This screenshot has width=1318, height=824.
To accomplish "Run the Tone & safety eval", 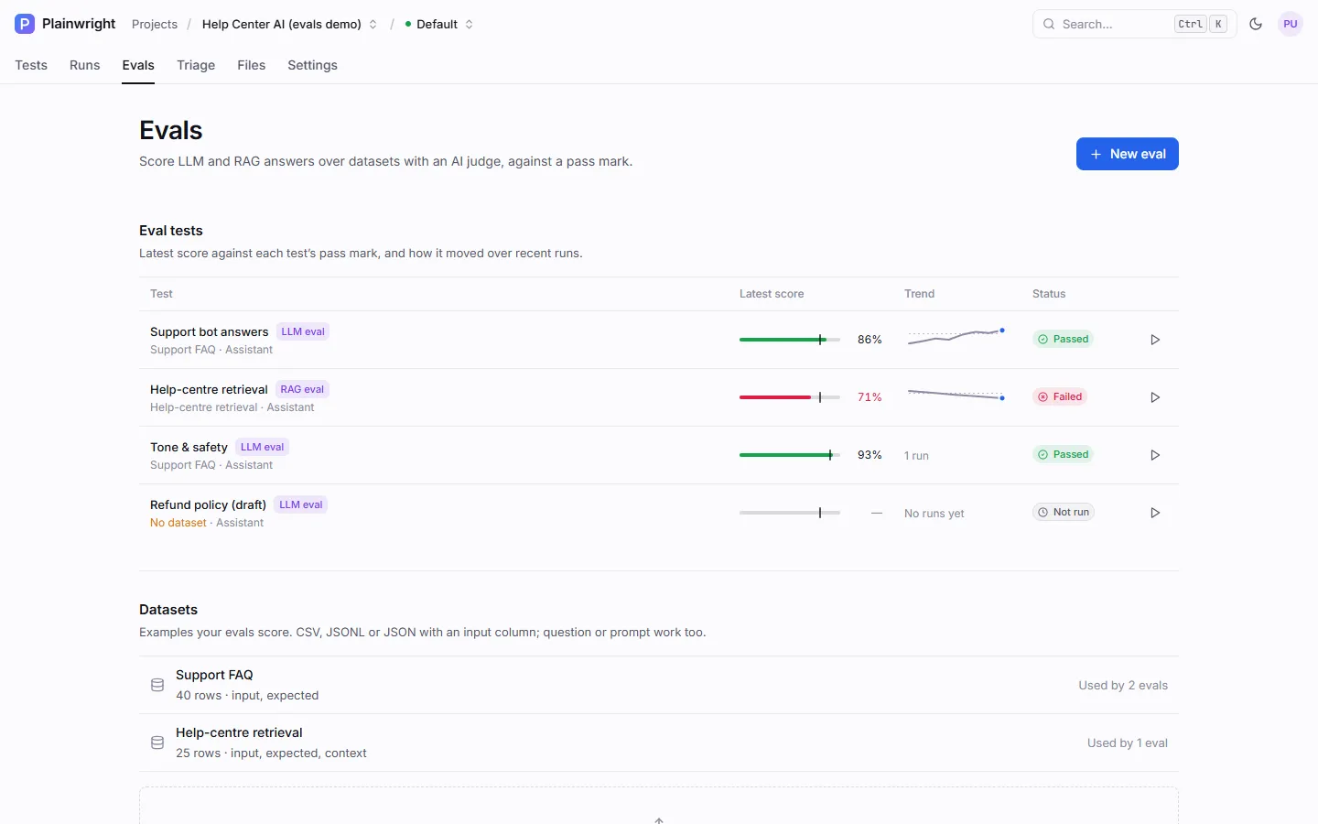I will pos(1155,455).
